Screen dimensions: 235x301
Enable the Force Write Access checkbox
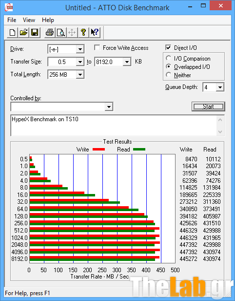(x=97, y=47)
